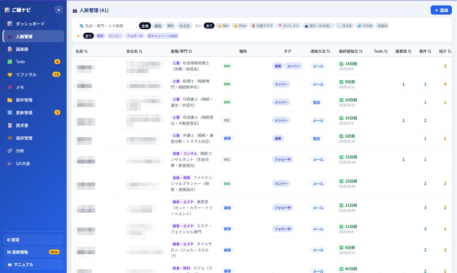Sort by the 案件 column header

point(425,51)
